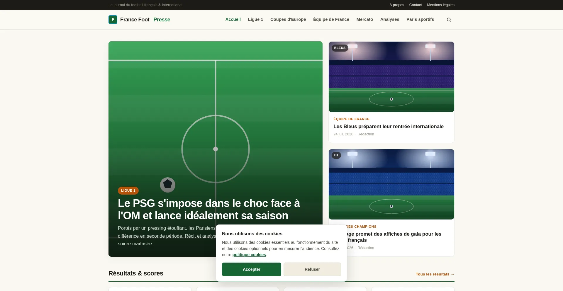Screen dimensions: 563x291
Task: Open Mentions légales in the top bar
Action: click(x=441, y=5)
